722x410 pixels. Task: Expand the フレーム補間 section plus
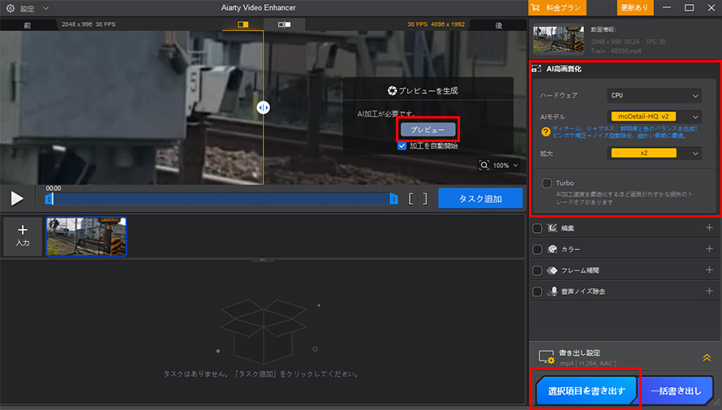pyautogui.click(x=709, y=270)
